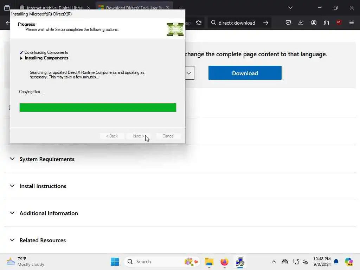The width and height of the screenshot is (360, 270).
Task: Close the Download DirectX tab
Action: 168,8
